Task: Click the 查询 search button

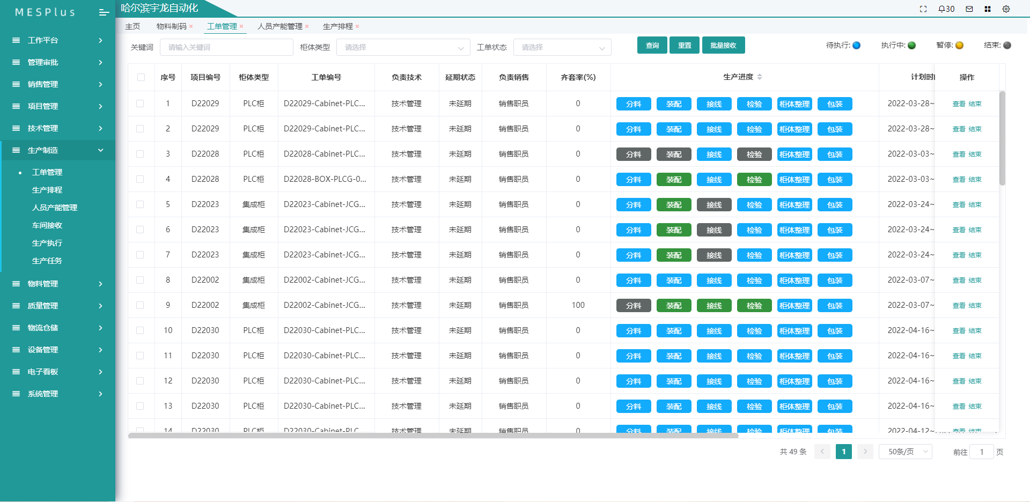Action: click(x=652, y=46)
